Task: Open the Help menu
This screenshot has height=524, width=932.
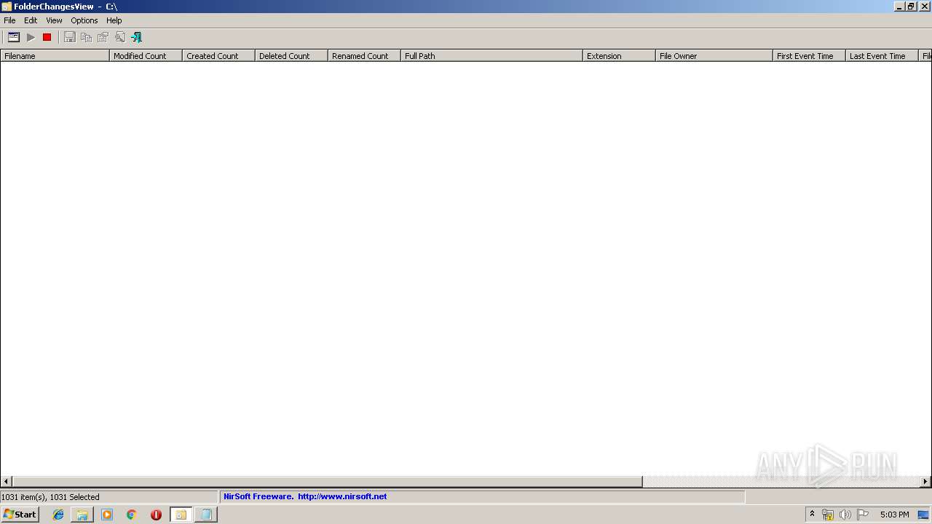Action: [x=114, y=20]
